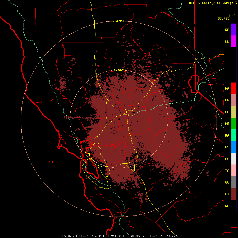Click the RA aqua legend swatch
Screen dimensions: 238x238
coord(234,135)
